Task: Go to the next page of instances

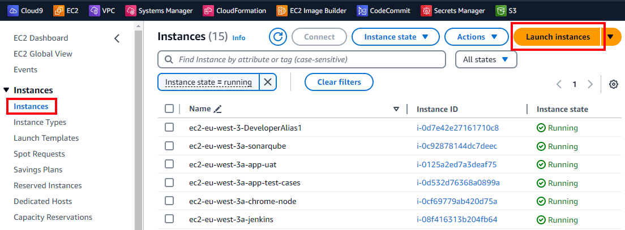Action: [590, 84]
